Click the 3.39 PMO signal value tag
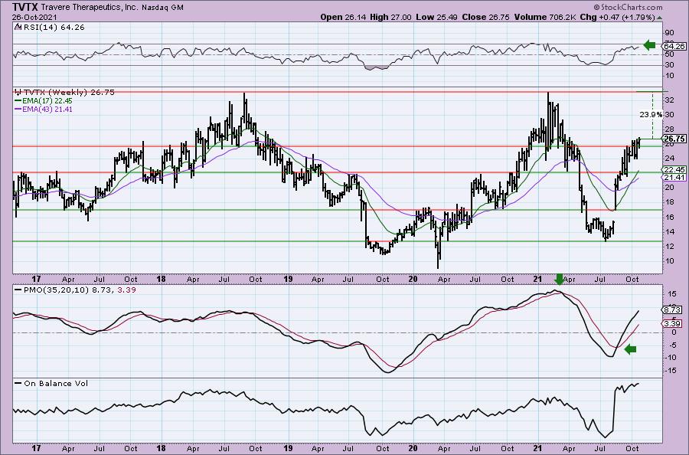The image size is (689, 455). [673, 324]
